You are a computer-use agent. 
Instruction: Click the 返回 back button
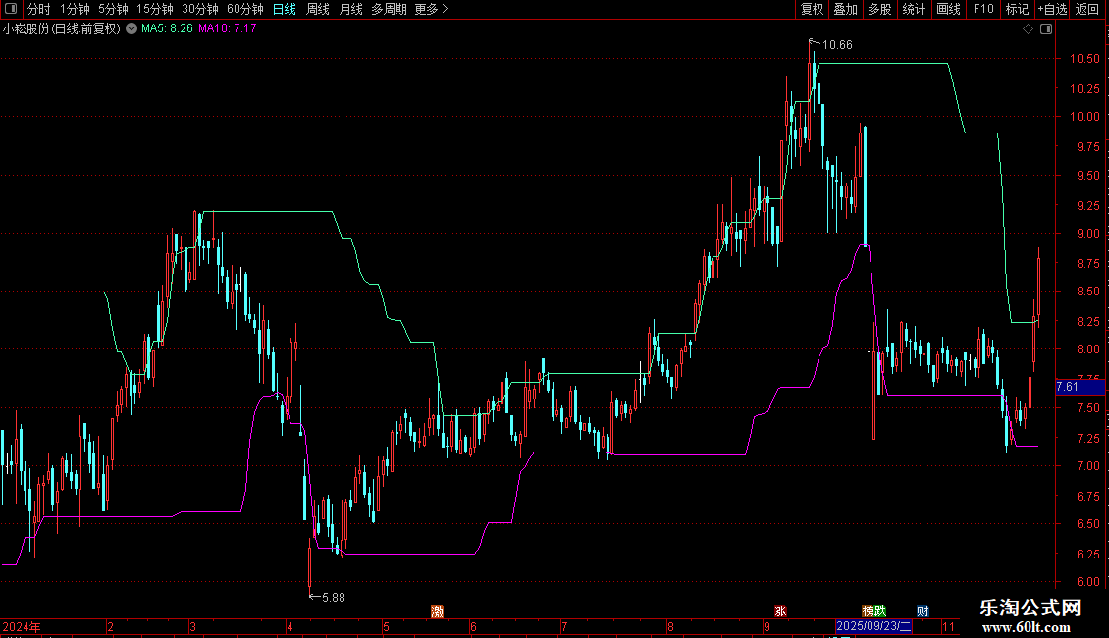pyautogui.click(x=1087, y=9)
